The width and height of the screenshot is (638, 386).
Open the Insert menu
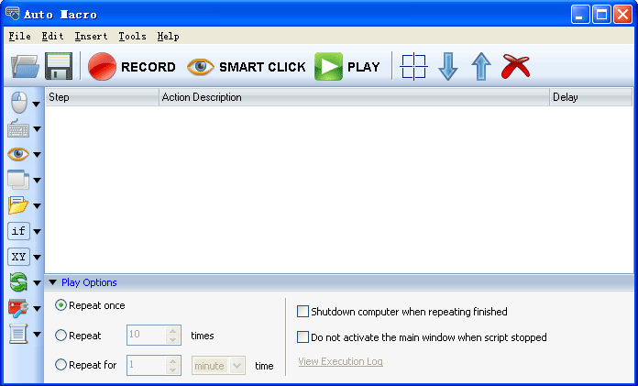click(91, 37)
